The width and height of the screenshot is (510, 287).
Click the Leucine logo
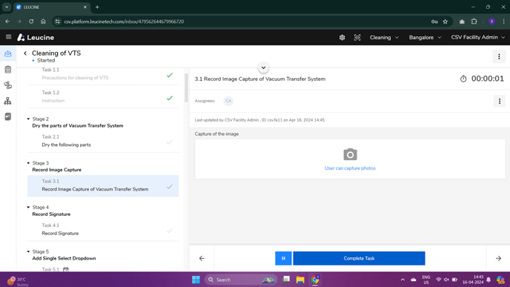pos(36,37)
